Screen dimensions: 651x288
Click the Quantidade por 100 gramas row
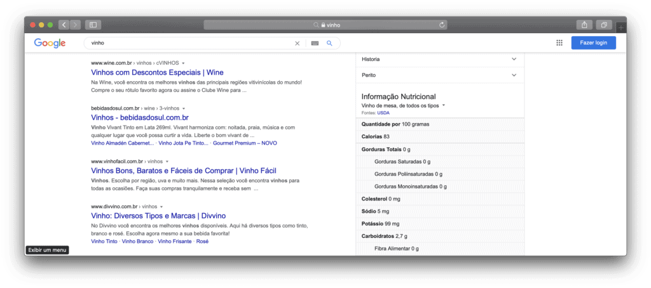[440, 124]
